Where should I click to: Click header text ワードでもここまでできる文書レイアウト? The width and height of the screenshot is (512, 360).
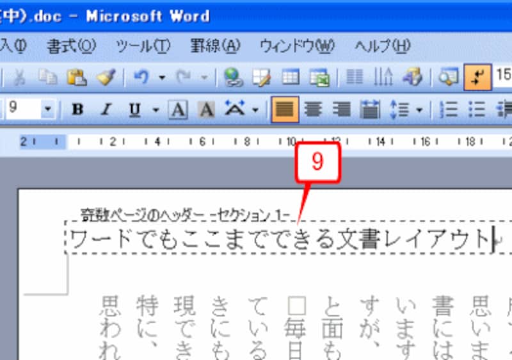280,239
